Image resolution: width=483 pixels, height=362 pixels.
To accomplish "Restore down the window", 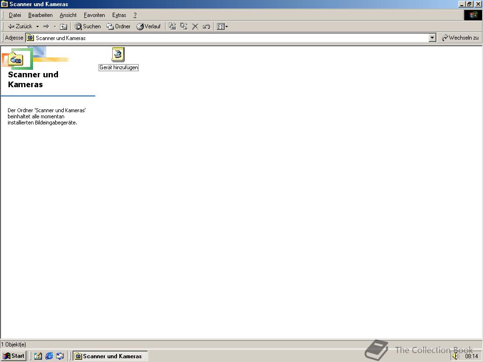I will [469, 4].
